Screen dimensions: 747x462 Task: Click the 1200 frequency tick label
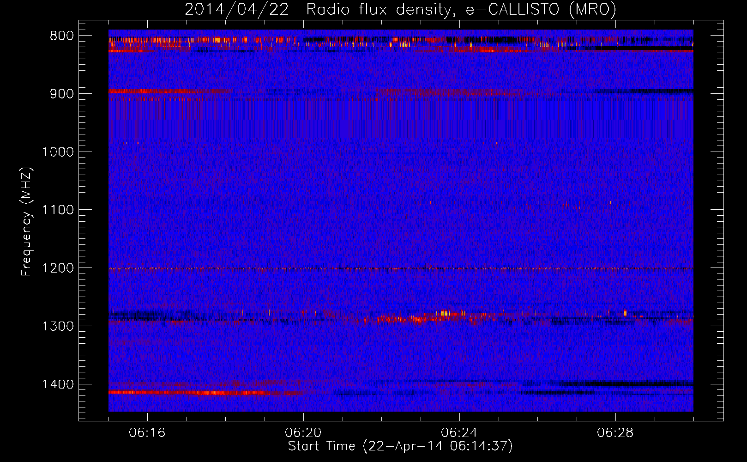click(58, 268)
